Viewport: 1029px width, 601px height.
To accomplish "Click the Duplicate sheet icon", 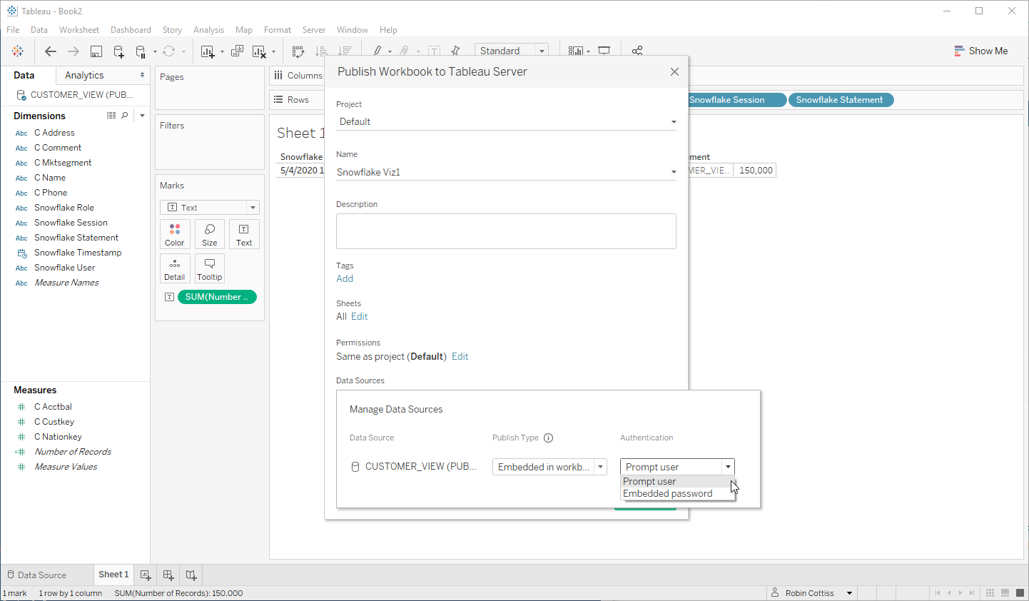I will point(238,51).
